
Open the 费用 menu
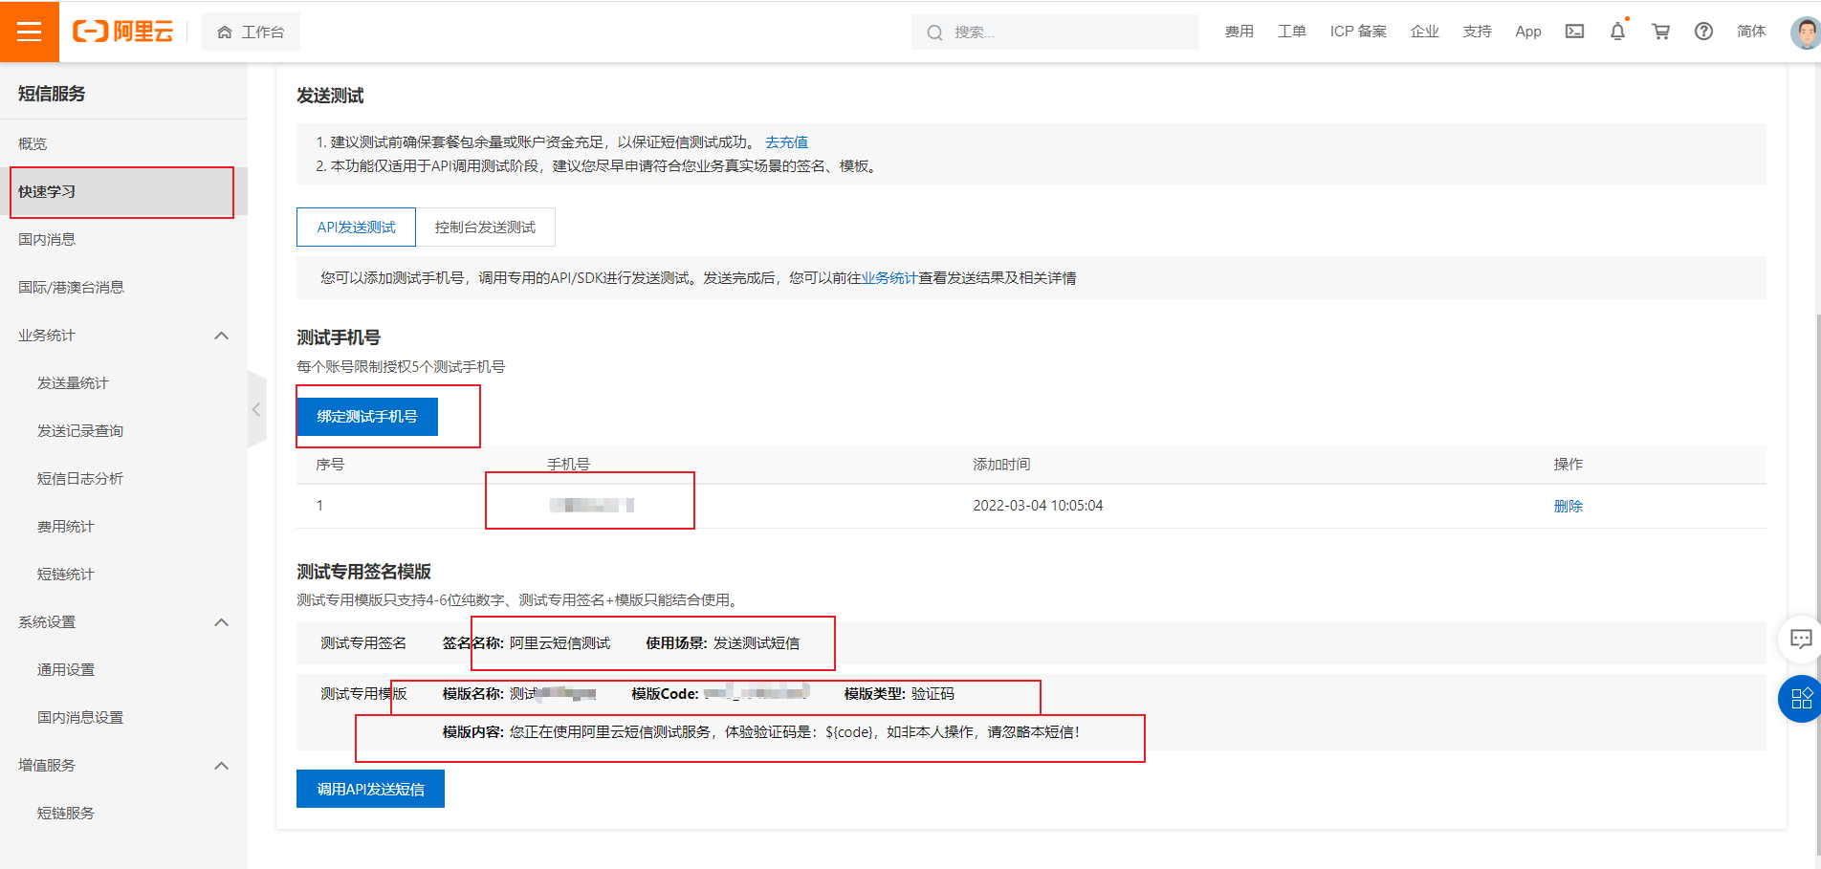(x=1239, y=32)
